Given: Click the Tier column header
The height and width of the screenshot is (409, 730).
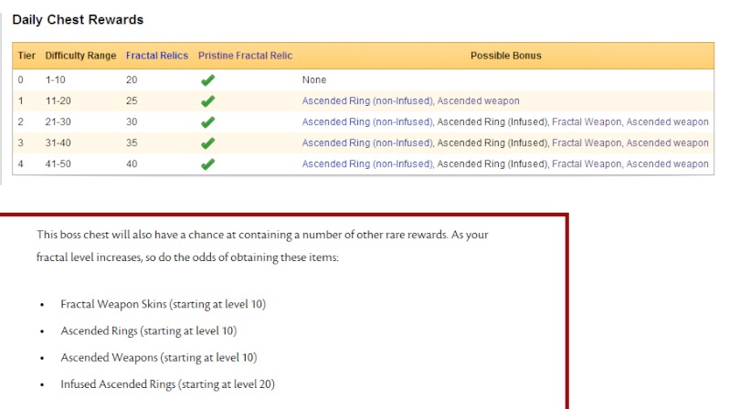Looking at the screenshot, I should pos(26,56).
